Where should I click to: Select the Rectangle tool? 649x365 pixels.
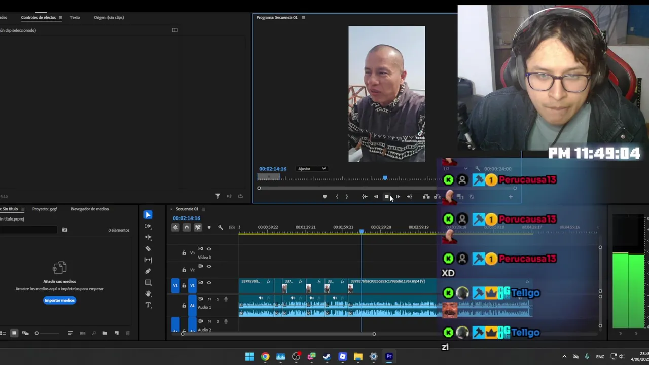(x=148, y=282)
